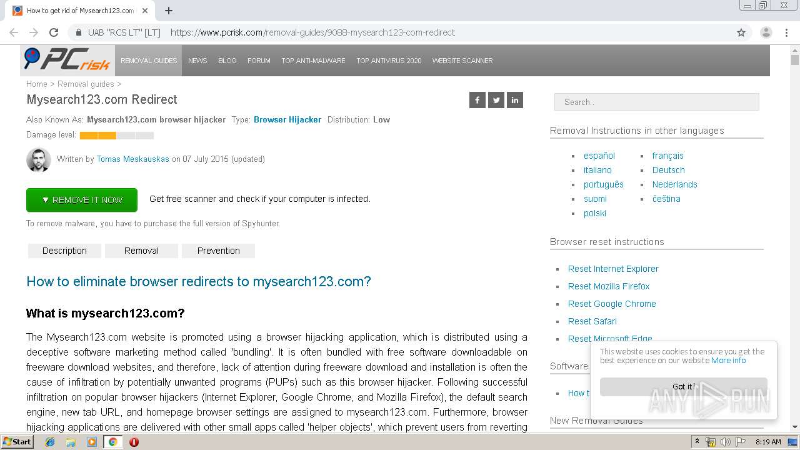Screen dimensions: 800x450
Task: Open the Reset Safari link
Action: coord(592,321)
